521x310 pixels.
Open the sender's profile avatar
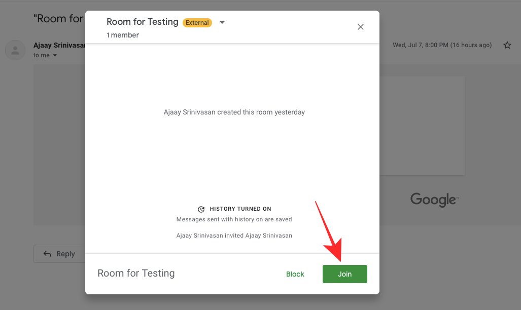point(15,50)
